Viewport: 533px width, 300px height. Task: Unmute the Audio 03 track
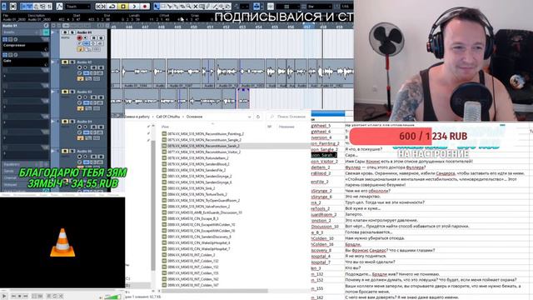65,92
